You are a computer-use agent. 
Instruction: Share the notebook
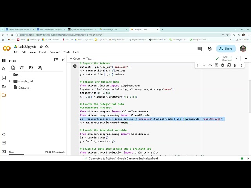(226, 49)
